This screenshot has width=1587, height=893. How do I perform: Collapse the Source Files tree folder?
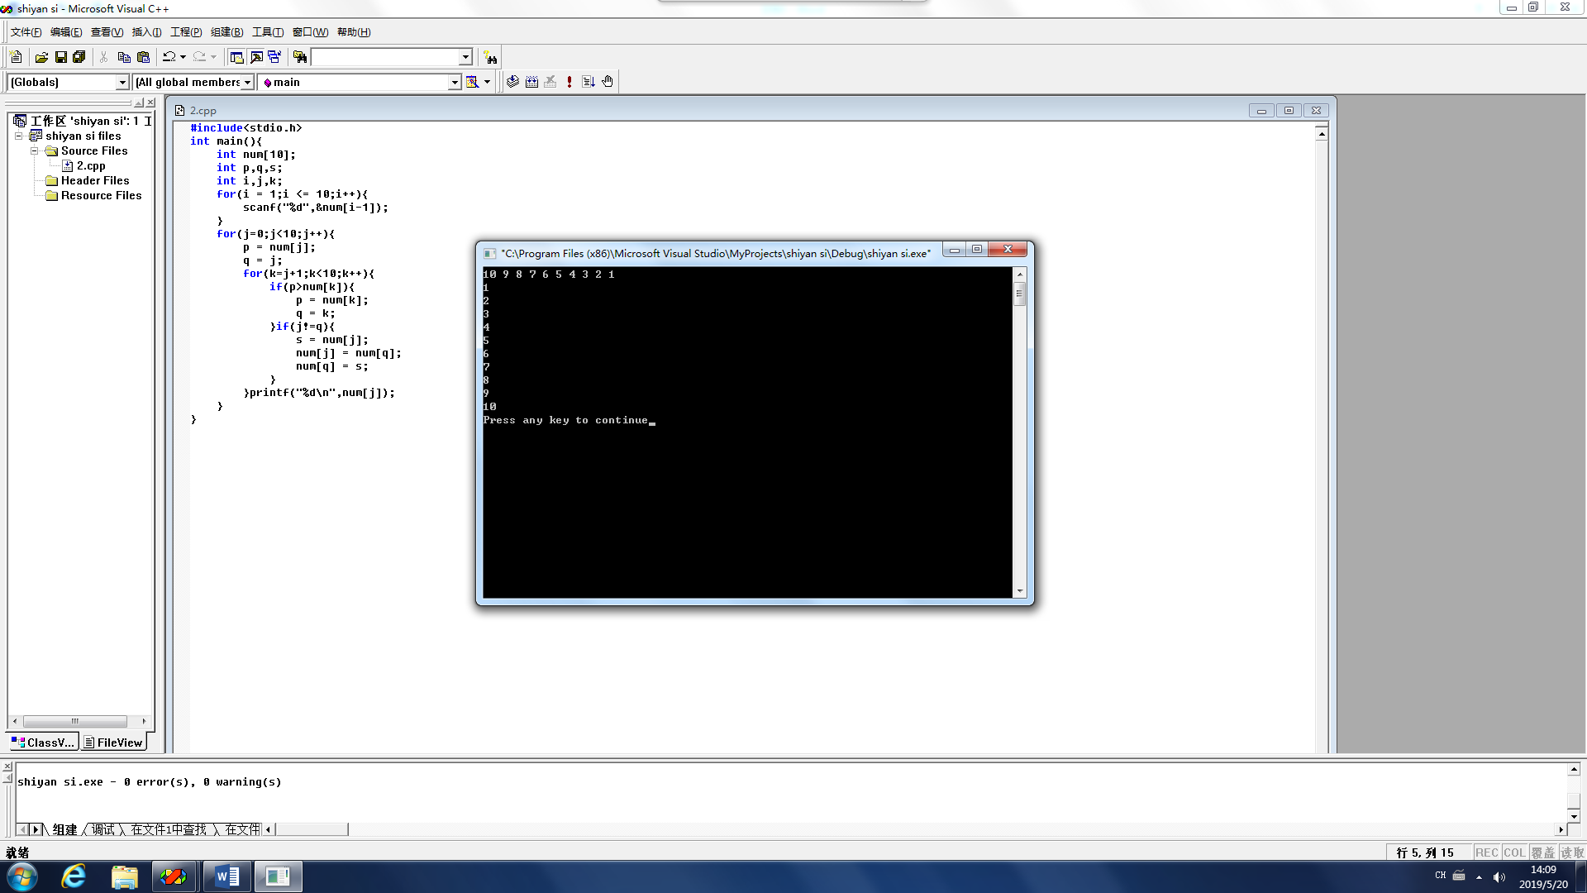tap(35, 150)
